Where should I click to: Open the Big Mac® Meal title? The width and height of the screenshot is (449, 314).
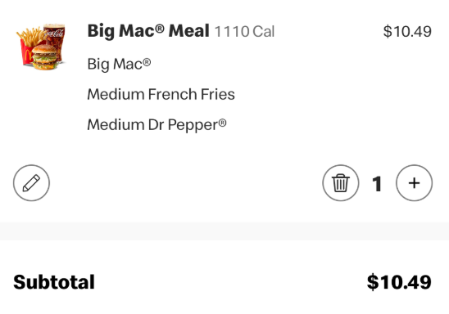click(x=148, y=31)
